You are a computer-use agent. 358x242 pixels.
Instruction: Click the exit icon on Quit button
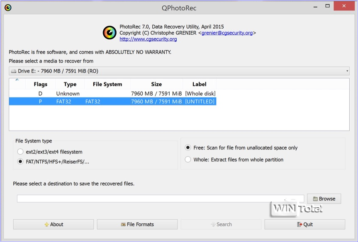click(300, 225)
